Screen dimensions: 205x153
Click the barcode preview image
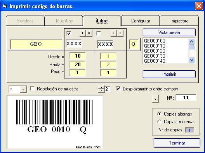coord(55,122)
